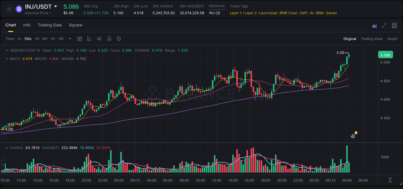This screenshot has width=403, height=189.
Task: Collapse the MA indicator legend chevron
Action: 7,59
